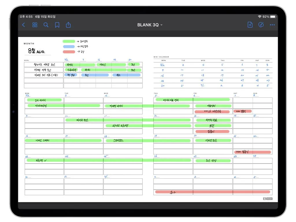
Task: Tap the MONTH label
Action: [x=29, y=44]
